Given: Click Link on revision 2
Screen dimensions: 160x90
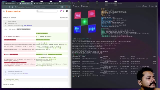Looking at the screenshot, I should [16, 23].
